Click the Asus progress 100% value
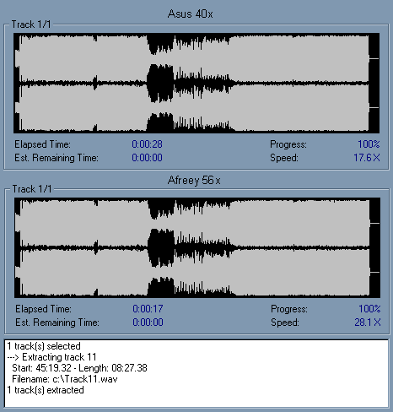Screen dimensions: 393x412 [369, 144]
